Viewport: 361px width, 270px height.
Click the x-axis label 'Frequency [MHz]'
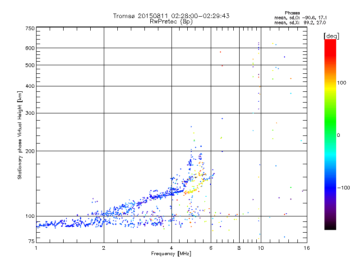click(171, 254)
